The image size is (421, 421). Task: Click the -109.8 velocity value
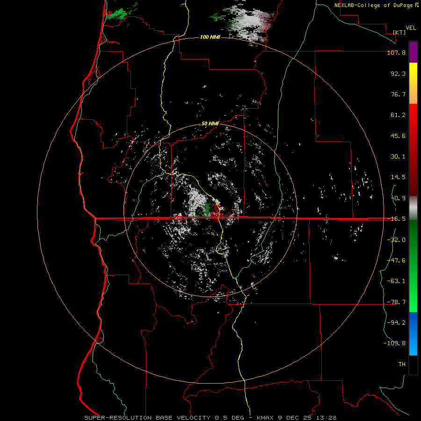(x=394, y=343)
